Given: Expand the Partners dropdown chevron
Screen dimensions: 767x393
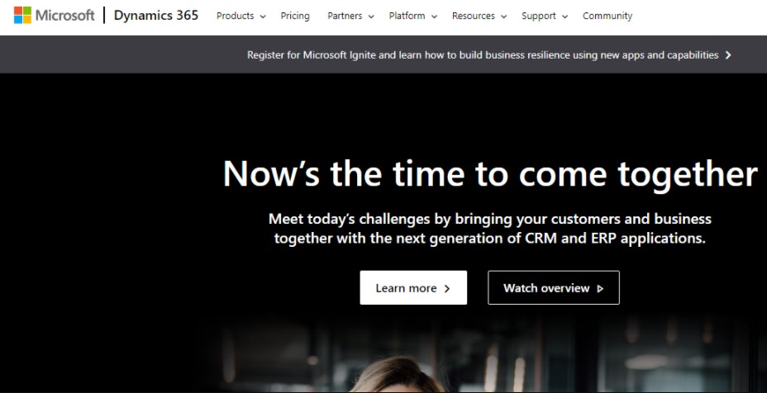Looking at the screenshot, I should point(371,17).
